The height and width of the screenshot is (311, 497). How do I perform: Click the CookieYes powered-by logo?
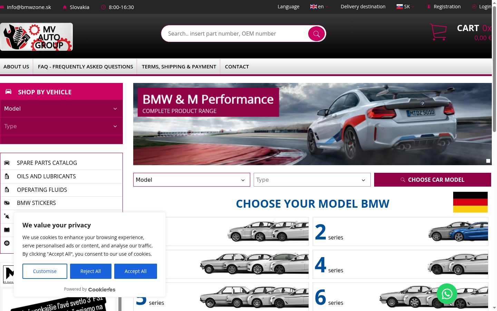102,290
